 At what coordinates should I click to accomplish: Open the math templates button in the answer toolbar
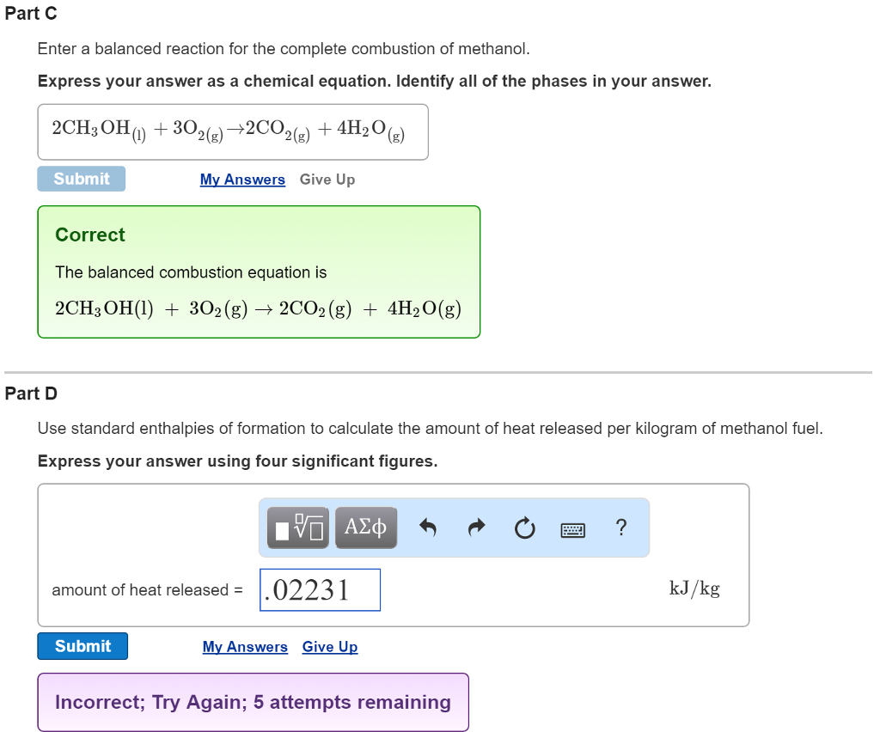click(298, 528)
